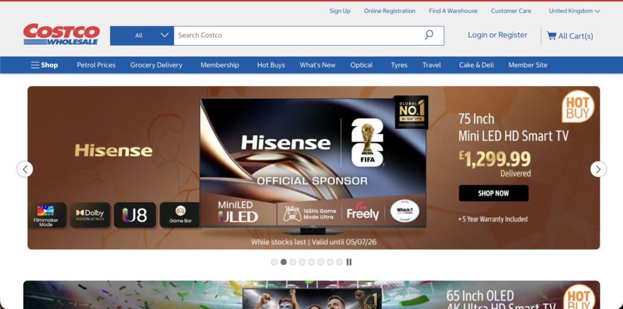
Task: Select the sixth carousel dot
Action: 321,262
